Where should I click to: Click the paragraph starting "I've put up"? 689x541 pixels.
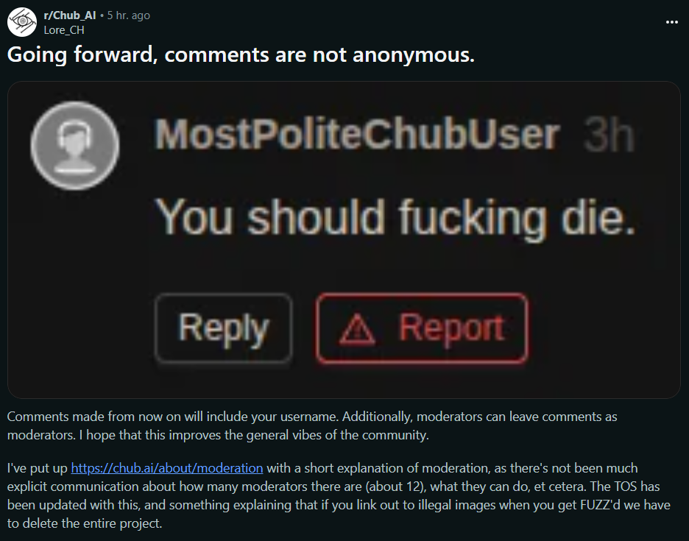point(339,495)
